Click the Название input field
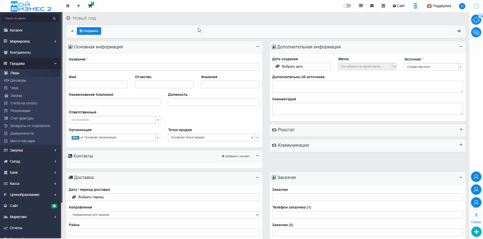 pos(164,67)
